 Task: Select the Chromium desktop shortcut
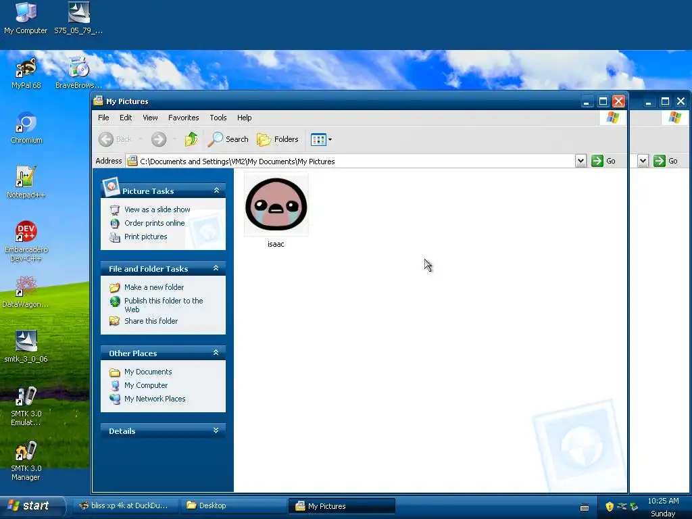click(x=26, y=128)
